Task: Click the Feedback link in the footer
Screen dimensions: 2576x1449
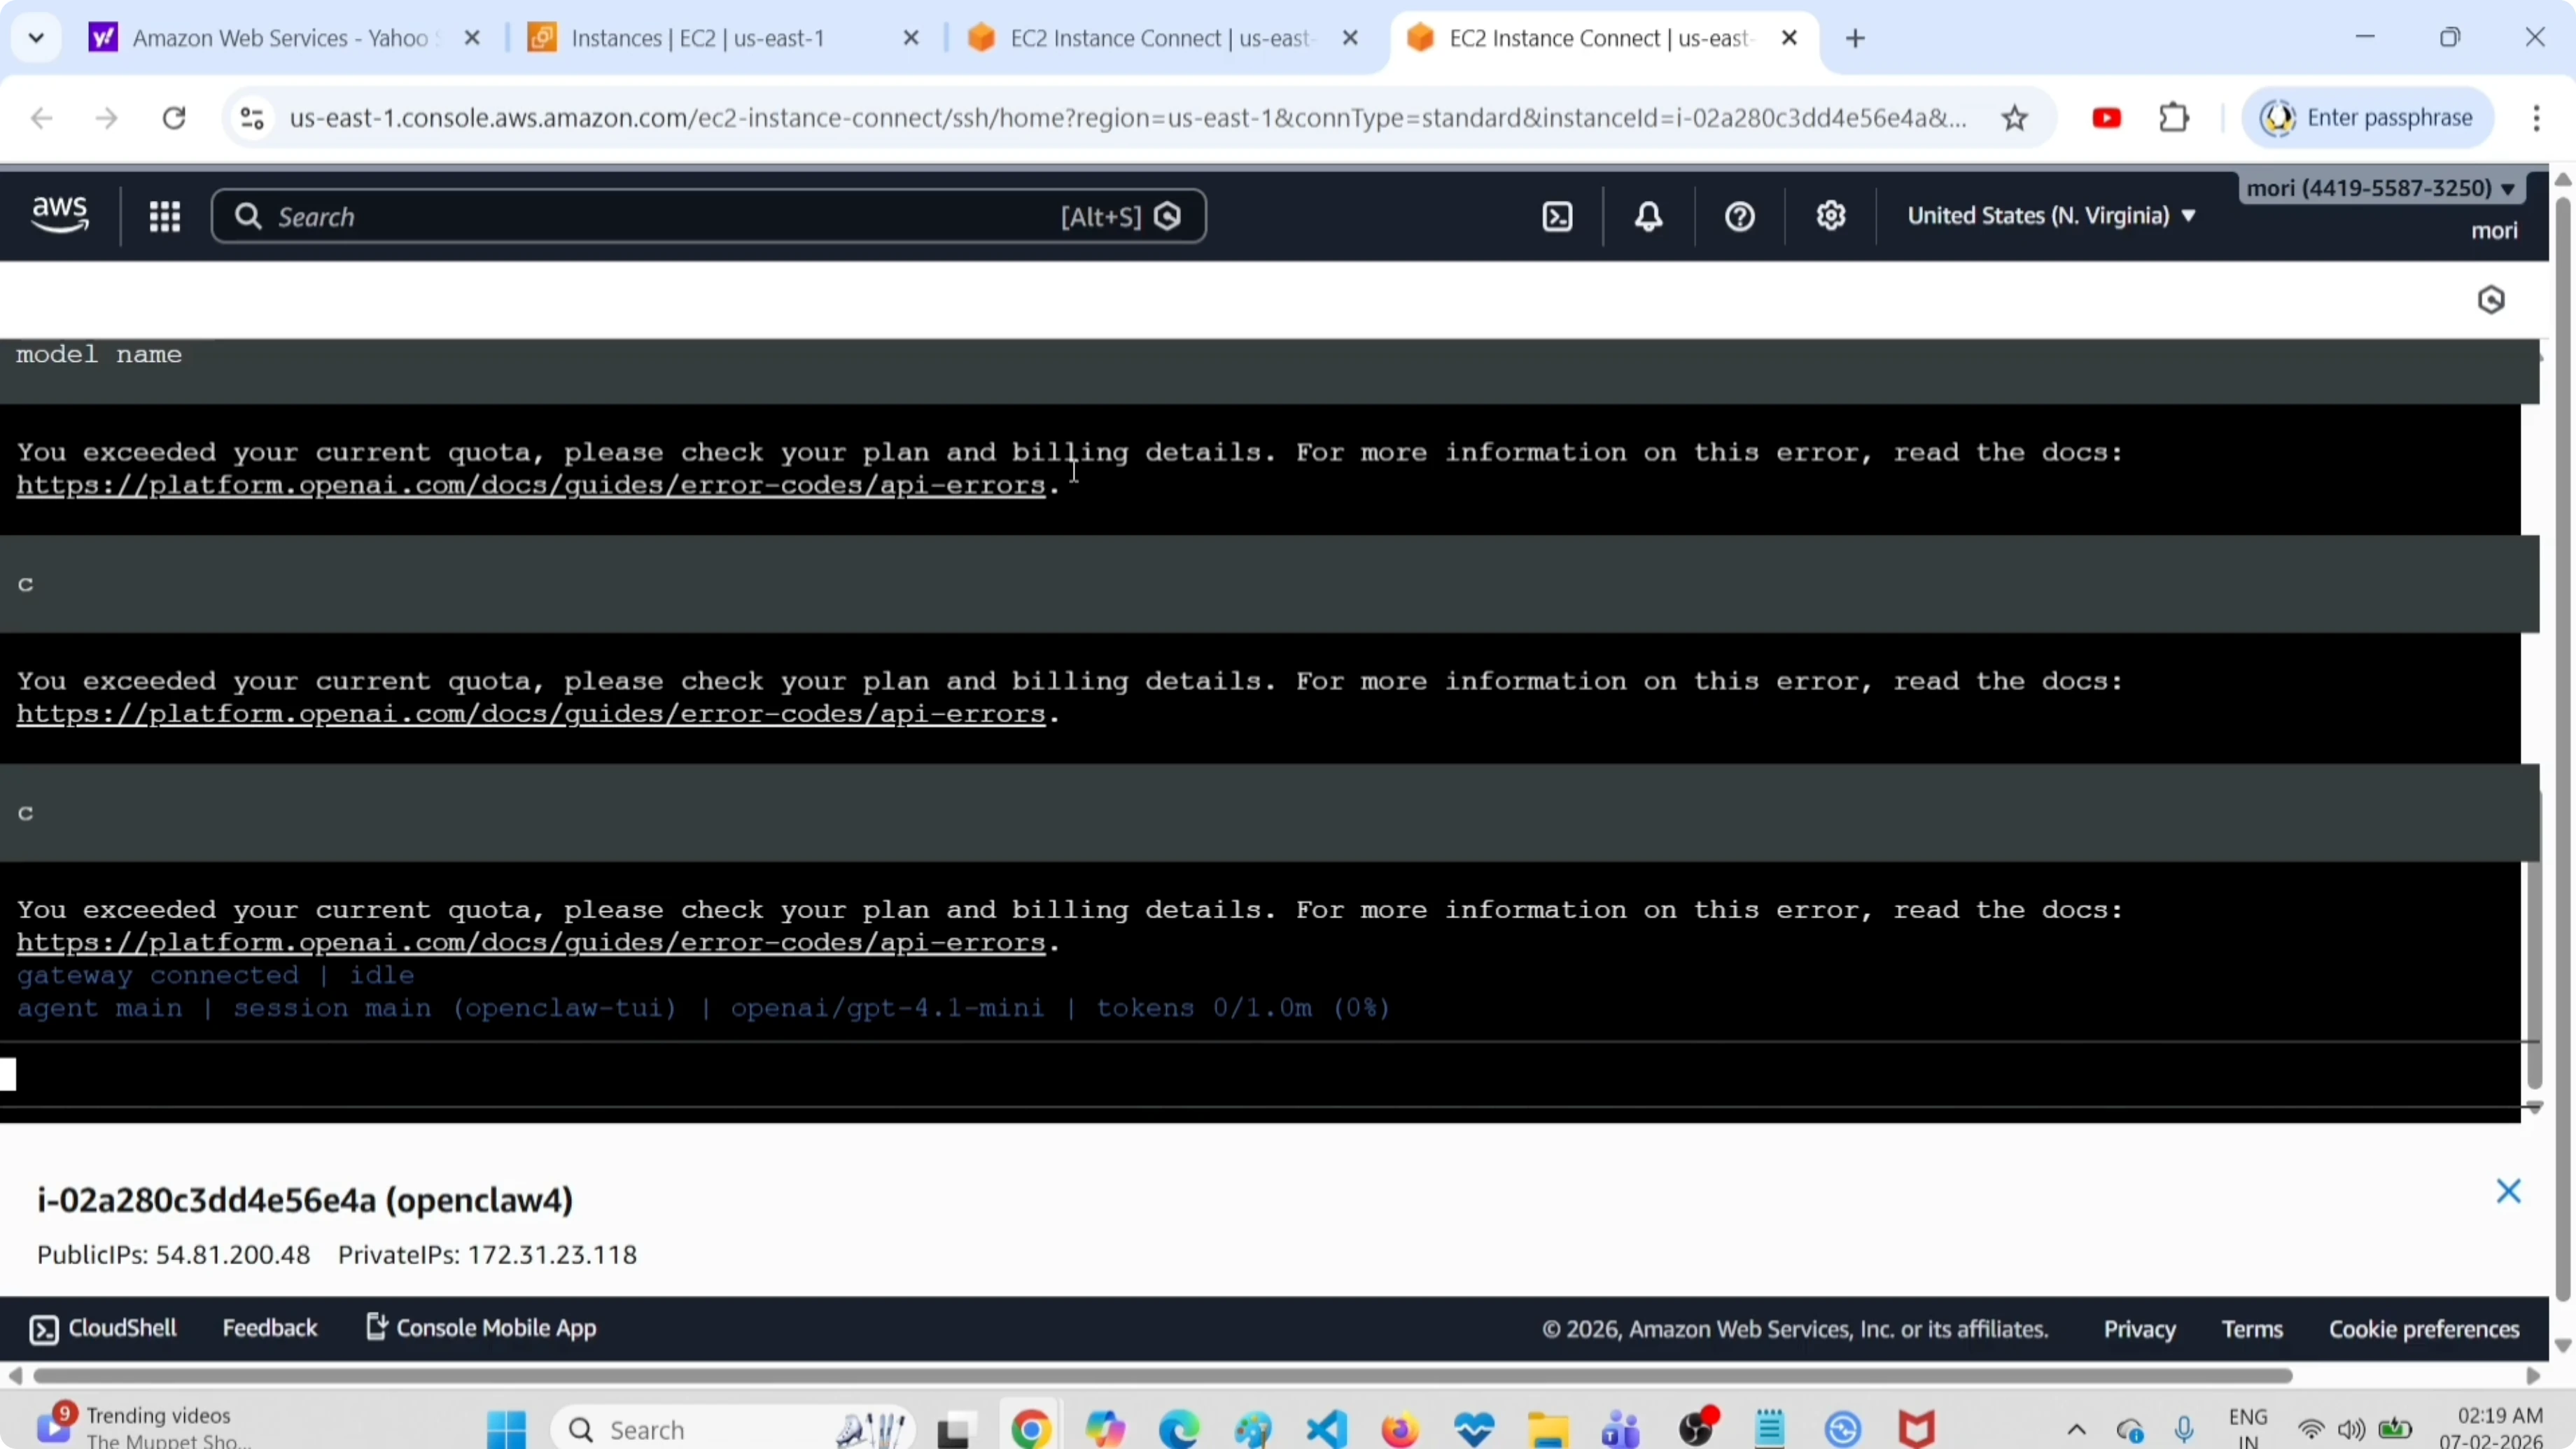Action: point(270,1327)
